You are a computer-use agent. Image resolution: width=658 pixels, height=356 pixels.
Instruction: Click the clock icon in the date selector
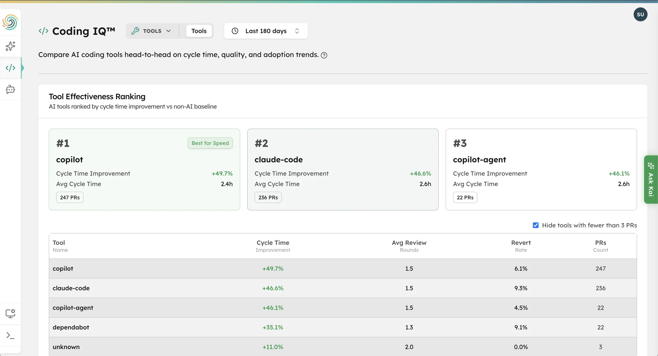(235, 31)
